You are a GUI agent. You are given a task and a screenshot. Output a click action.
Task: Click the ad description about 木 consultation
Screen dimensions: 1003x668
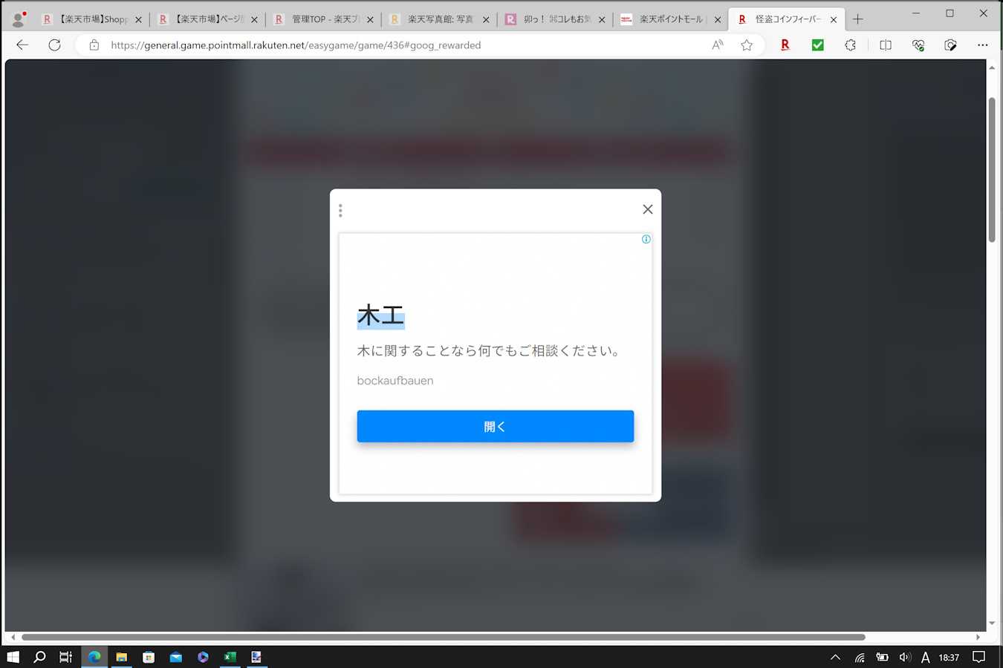490,350
